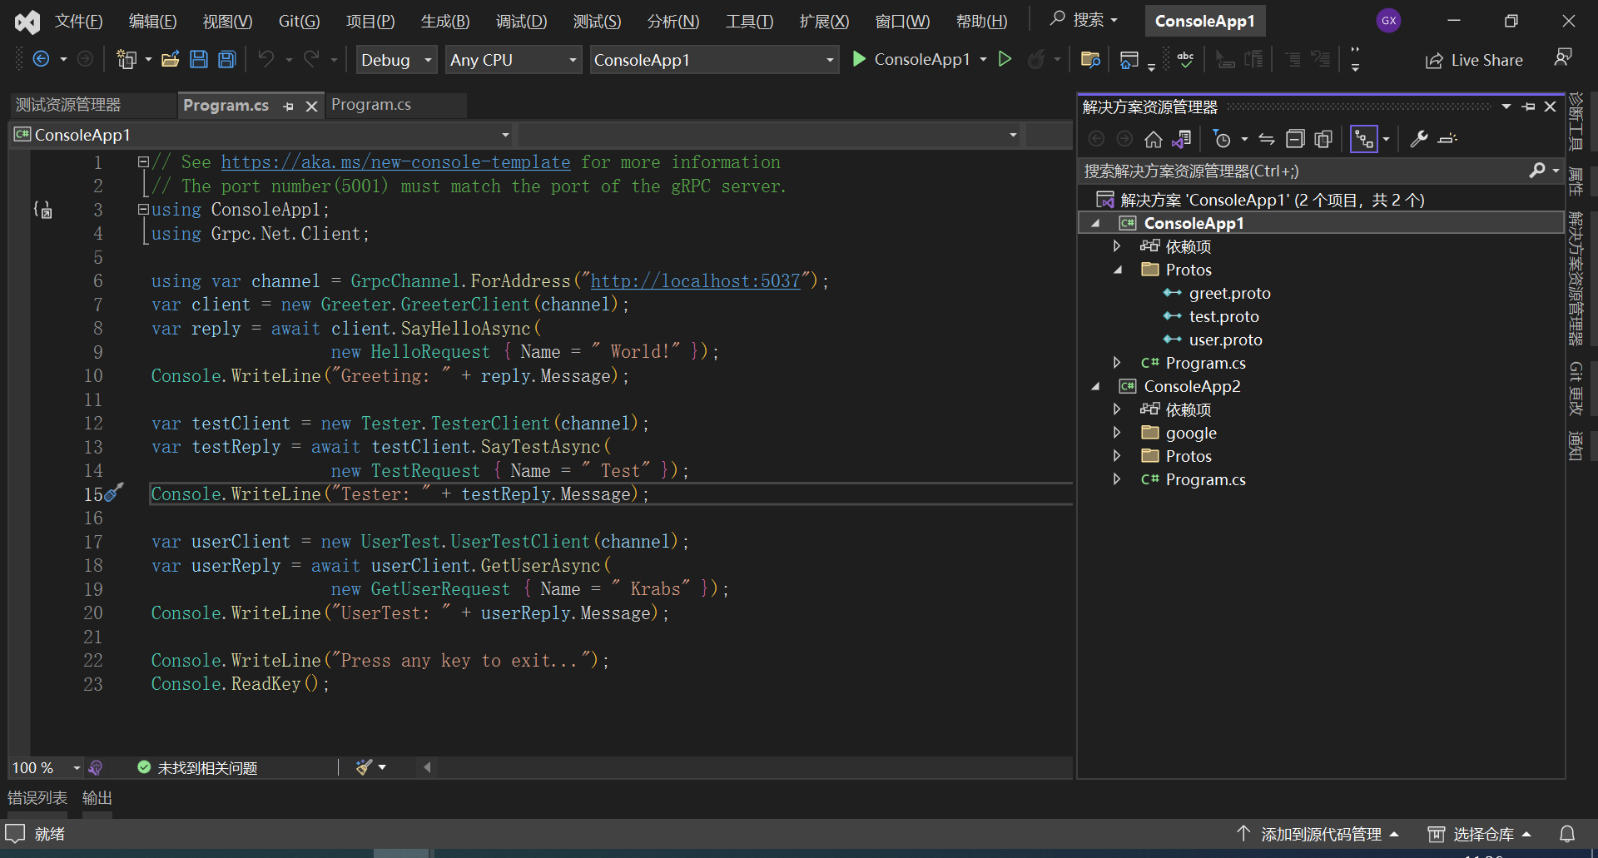
Task: Start debugging ConsoleApp1 with green play button
Action: point(860,59)
